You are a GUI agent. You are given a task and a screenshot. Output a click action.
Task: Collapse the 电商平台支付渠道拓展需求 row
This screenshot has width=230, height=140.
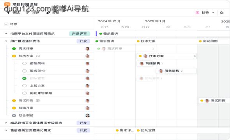point(6,34)
